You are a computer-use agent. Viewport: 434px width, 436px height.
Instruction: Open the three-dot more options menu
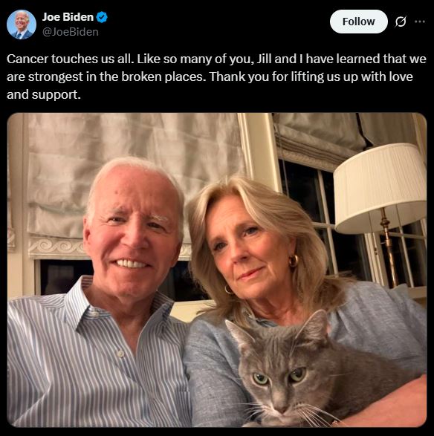[420, 22]
